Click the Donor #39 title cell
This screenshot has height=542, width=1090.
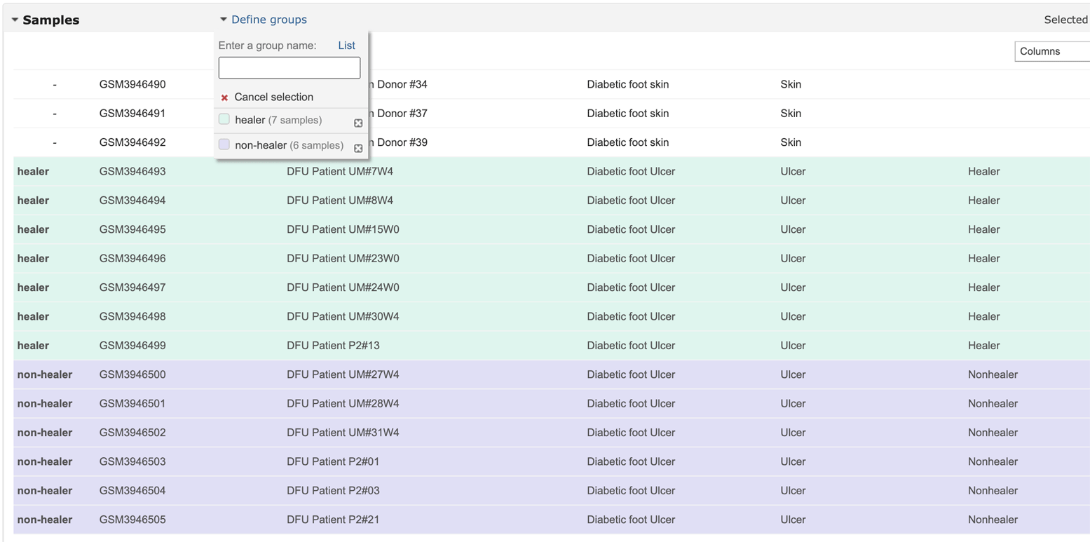coord(399,142)
